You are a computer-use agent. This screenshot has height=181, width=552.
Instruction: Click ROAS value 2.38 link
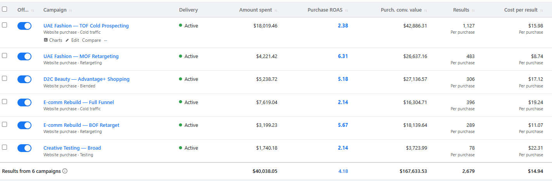(x=343, y=26)
